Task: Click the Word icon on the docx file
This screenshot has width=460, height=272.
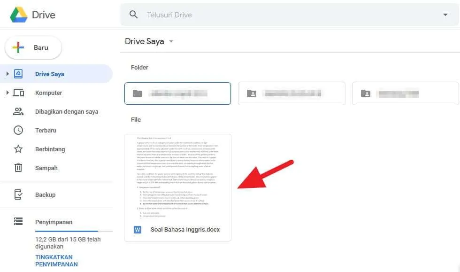Action: coord(137,230)
